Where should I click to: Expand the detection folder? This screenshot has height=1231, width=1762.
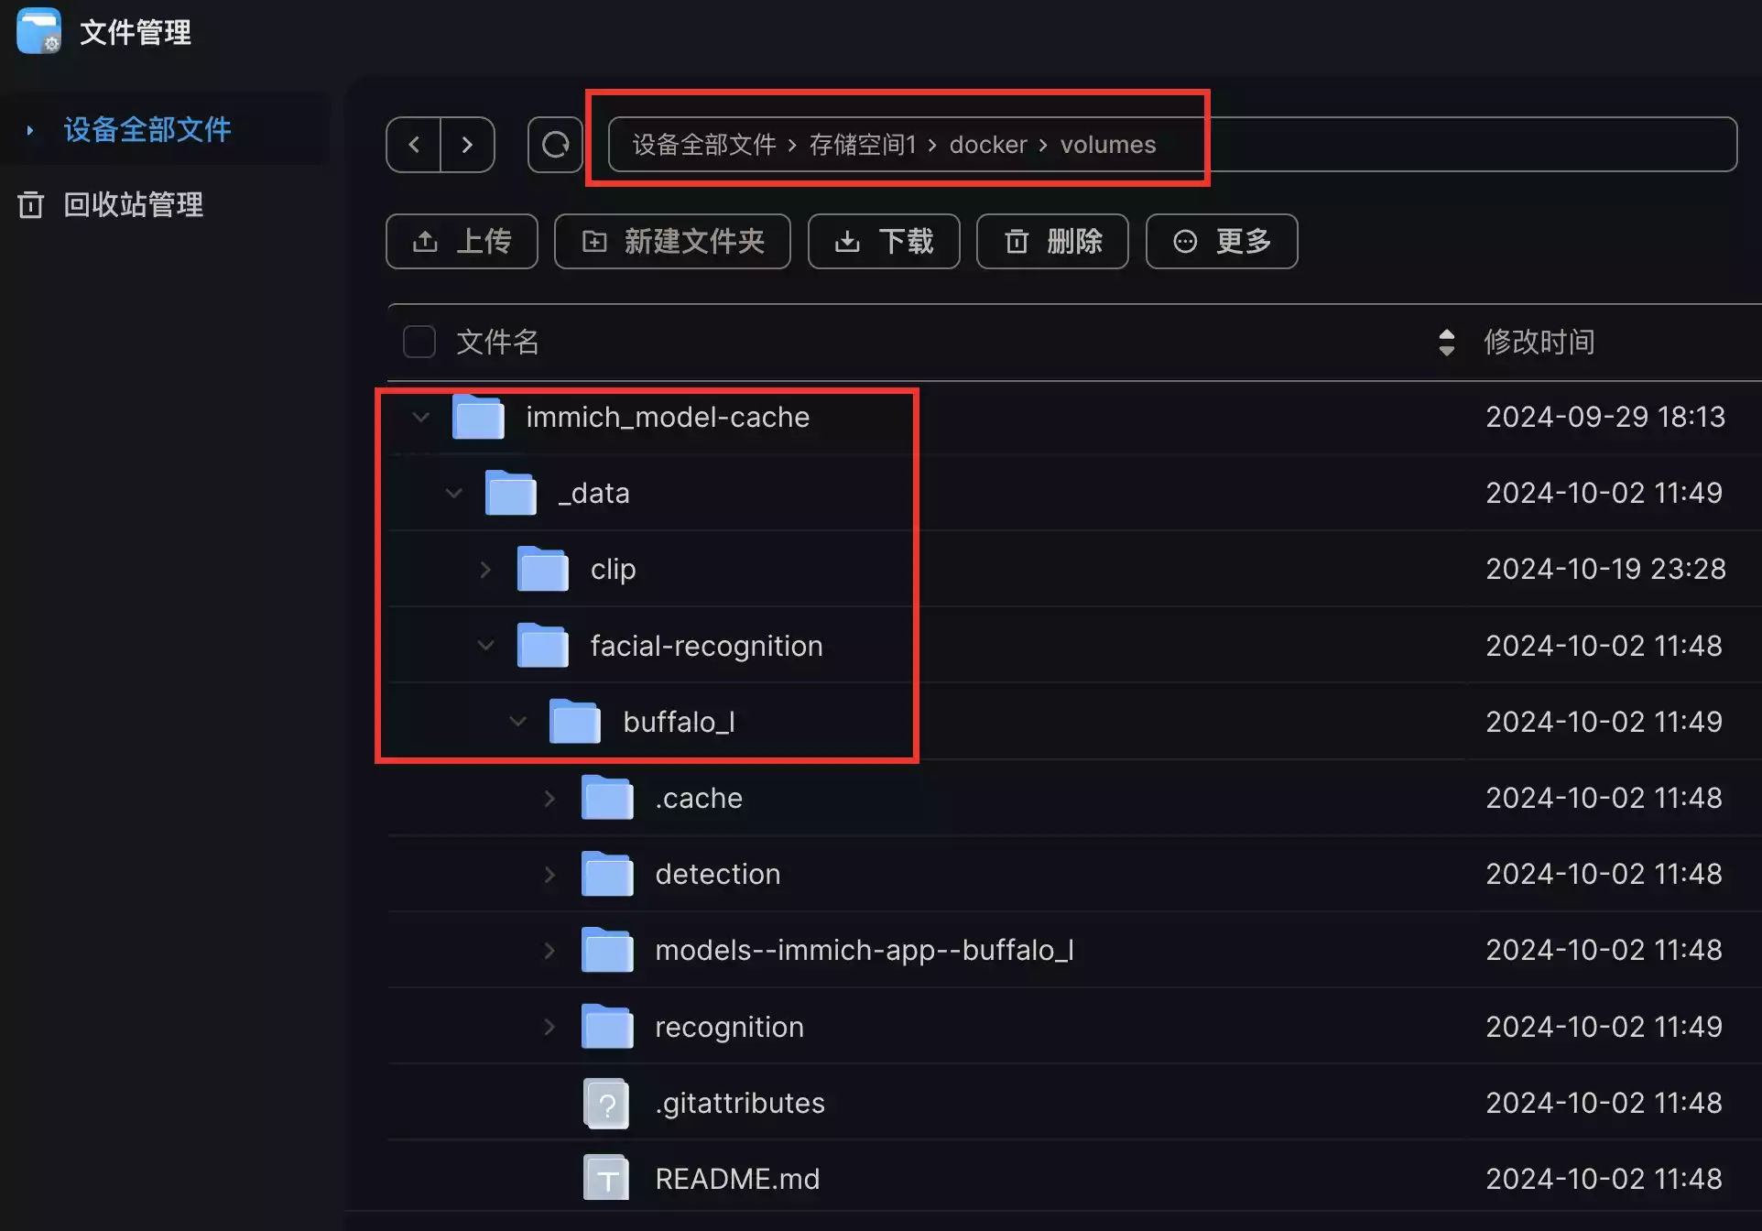(549, 875)
